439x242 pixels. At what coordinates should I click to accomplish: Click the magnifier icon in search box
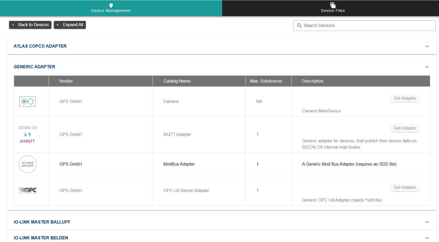[299, 26]
